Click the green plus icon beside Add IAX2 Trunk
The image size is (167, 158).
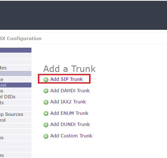(46, 102)
